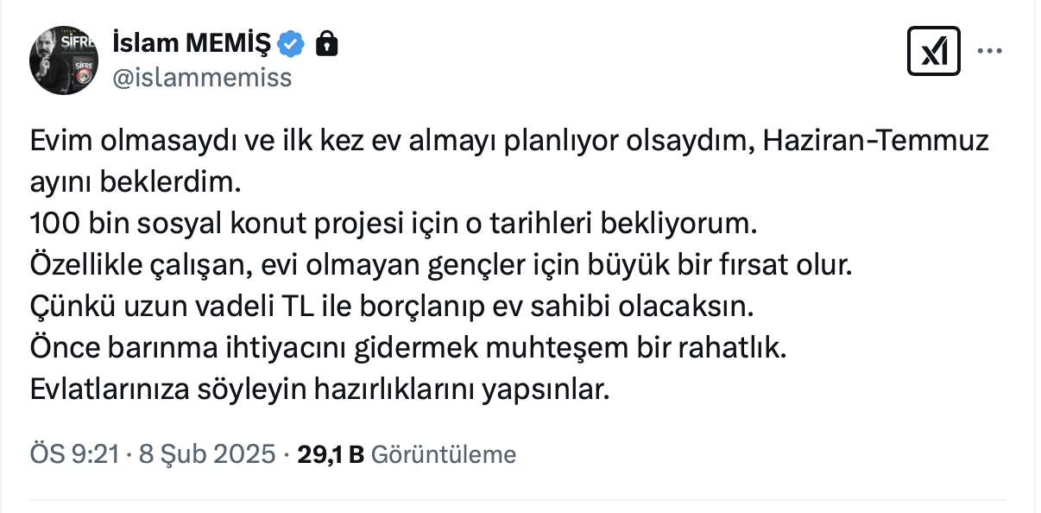Image resolution: width=1041 pixels, height=513 pixels.
Task: Open the three-dot More options menu
Action: click(x=989, y=52)
